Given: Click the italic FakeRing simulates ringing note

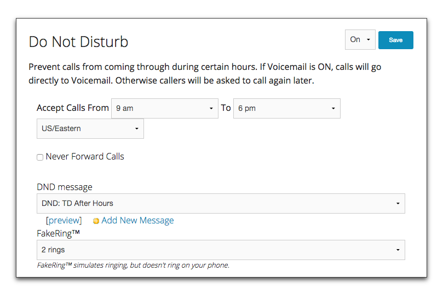Looking at the screenshot, I should click(133, 265).
